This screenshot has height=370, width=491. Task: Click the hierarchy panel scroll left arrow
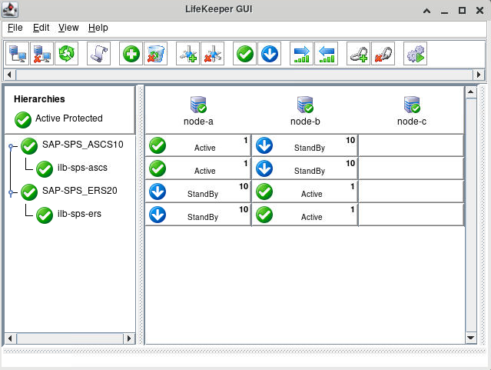(10, 338)
